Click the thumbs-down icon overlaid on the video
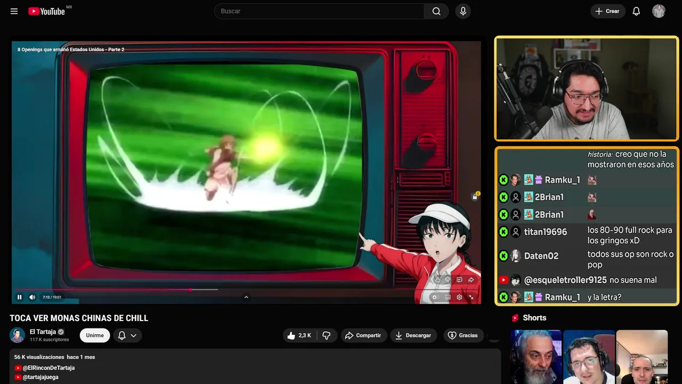 click(448, 279)
